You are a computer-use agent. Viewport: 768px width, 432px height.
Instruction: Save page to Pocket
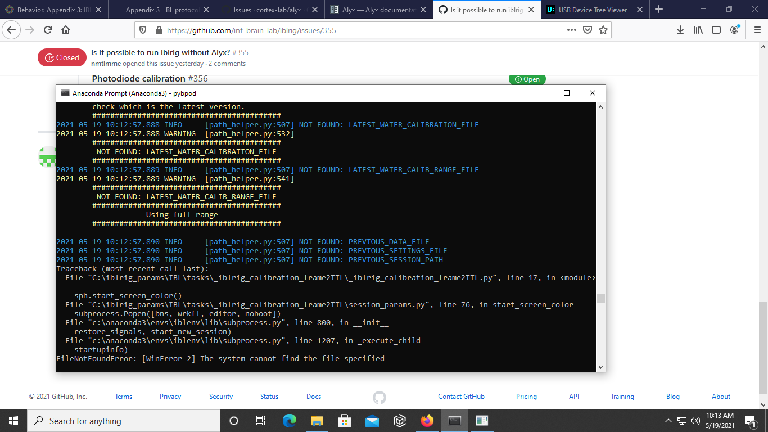[587, 30]
